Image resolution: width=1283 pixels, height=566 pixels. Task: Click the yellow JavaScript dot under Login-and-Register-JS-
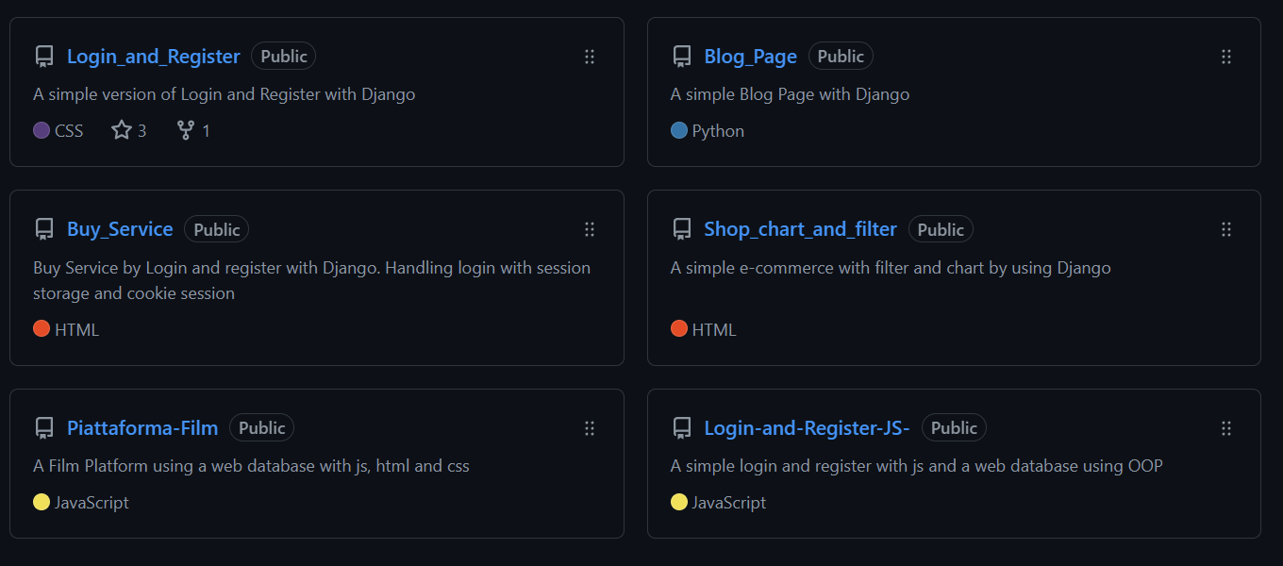pos(679,502)
